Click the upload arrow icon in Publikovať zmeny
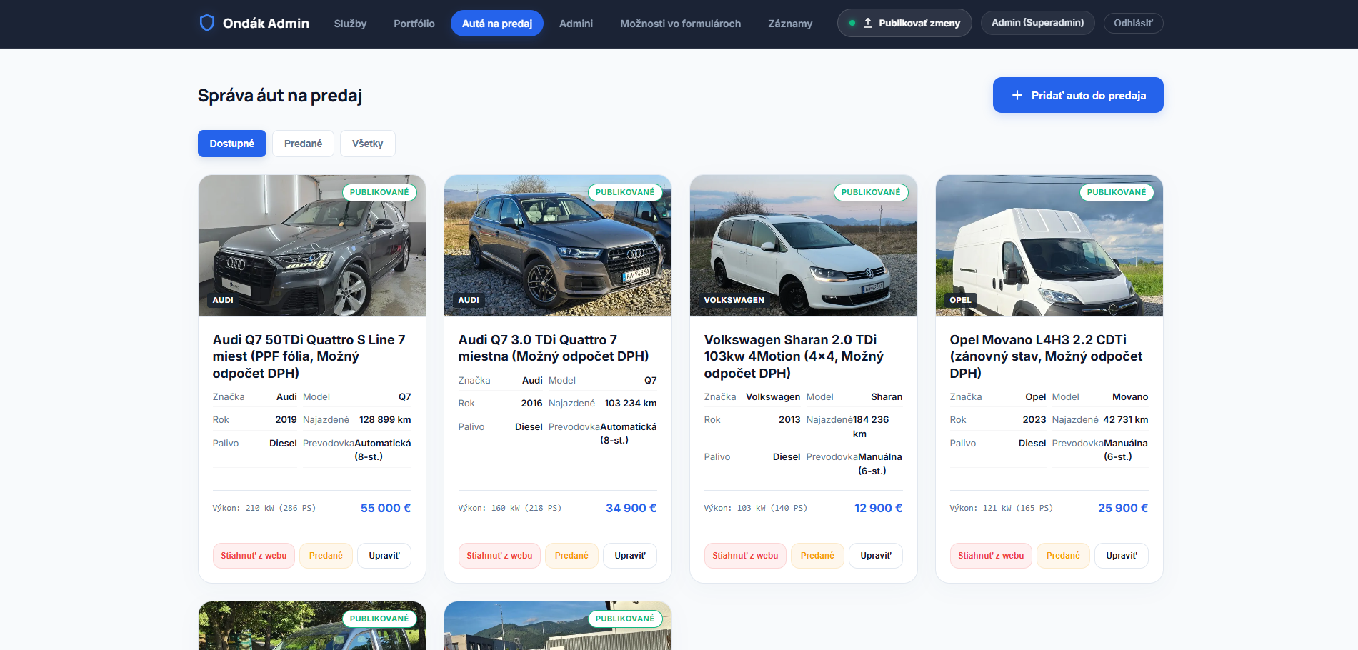The width and height of the screenshot is (1358, 650). click(x=867, y=23)
